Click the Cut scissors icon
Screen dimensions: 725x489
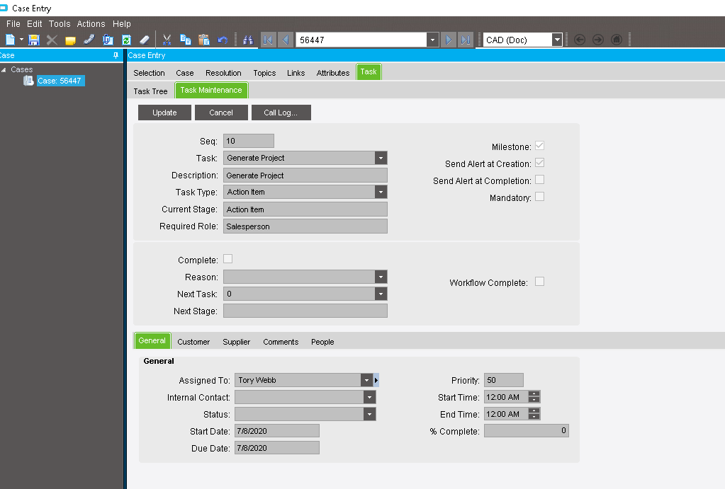[167, 40]
